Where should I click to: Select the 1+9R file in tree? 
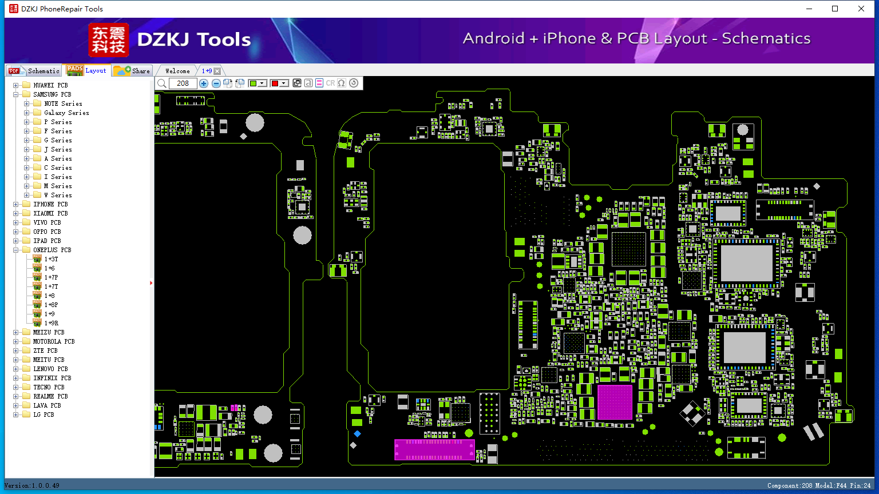pyautogui.click(x=52, y=323)
